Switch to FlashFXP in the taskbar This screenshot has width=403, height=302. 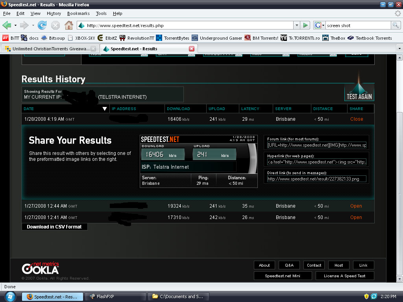115,296
